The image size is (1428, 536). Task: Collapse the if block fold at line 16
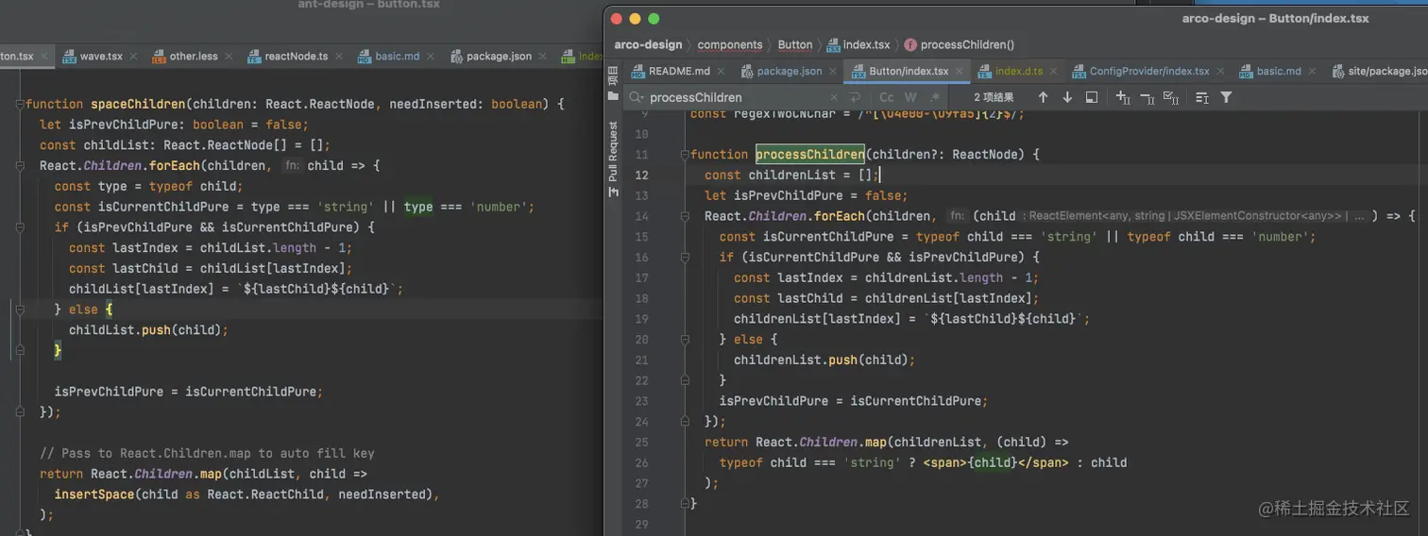(x=684, y=258)
